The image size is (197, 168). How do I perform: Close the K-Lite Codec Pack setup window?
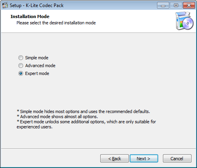click(x=189, y=5)
